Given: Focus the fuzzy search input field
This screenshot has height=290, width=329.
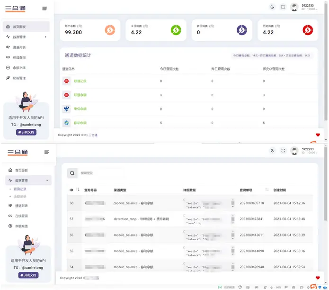Looking at the screenshot, I should tap(101, 173).
